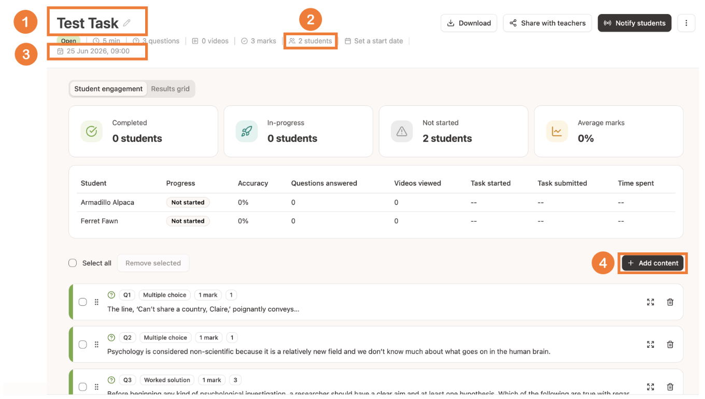The height and width of the screenshot is (399, 705).
Task: Click the trash icon for question Q3
Action: click(670, 387)
